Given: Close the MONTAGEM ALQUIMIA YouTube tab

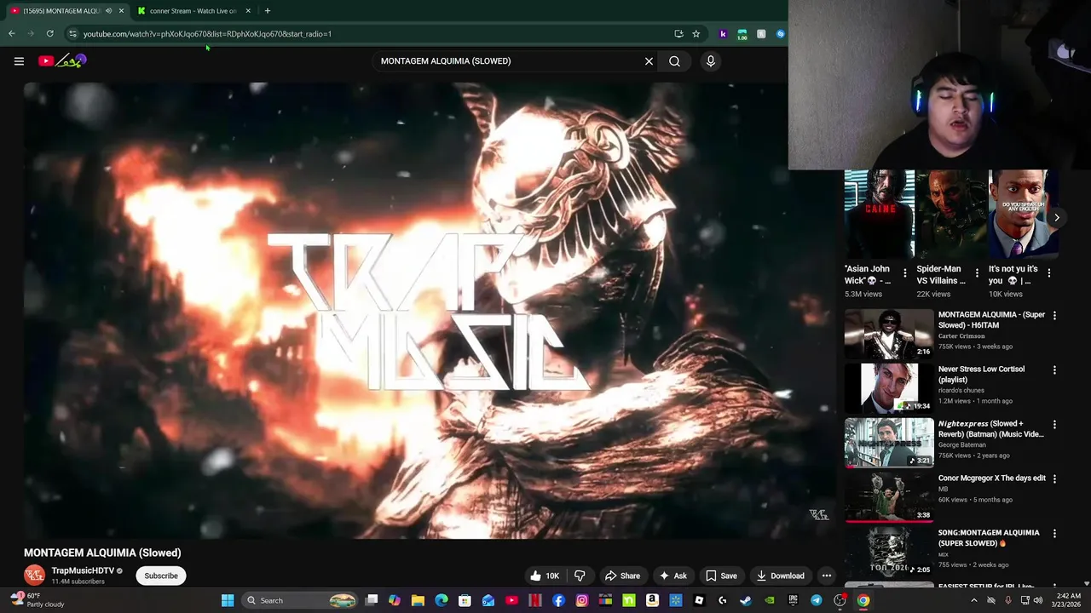Looking at the screenshot, I should coord(121,11).
